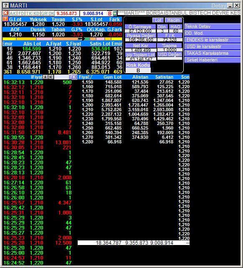Click the orange question mark help icon
The height and width of the screenshot is (268, 243).
click(5, 19)
